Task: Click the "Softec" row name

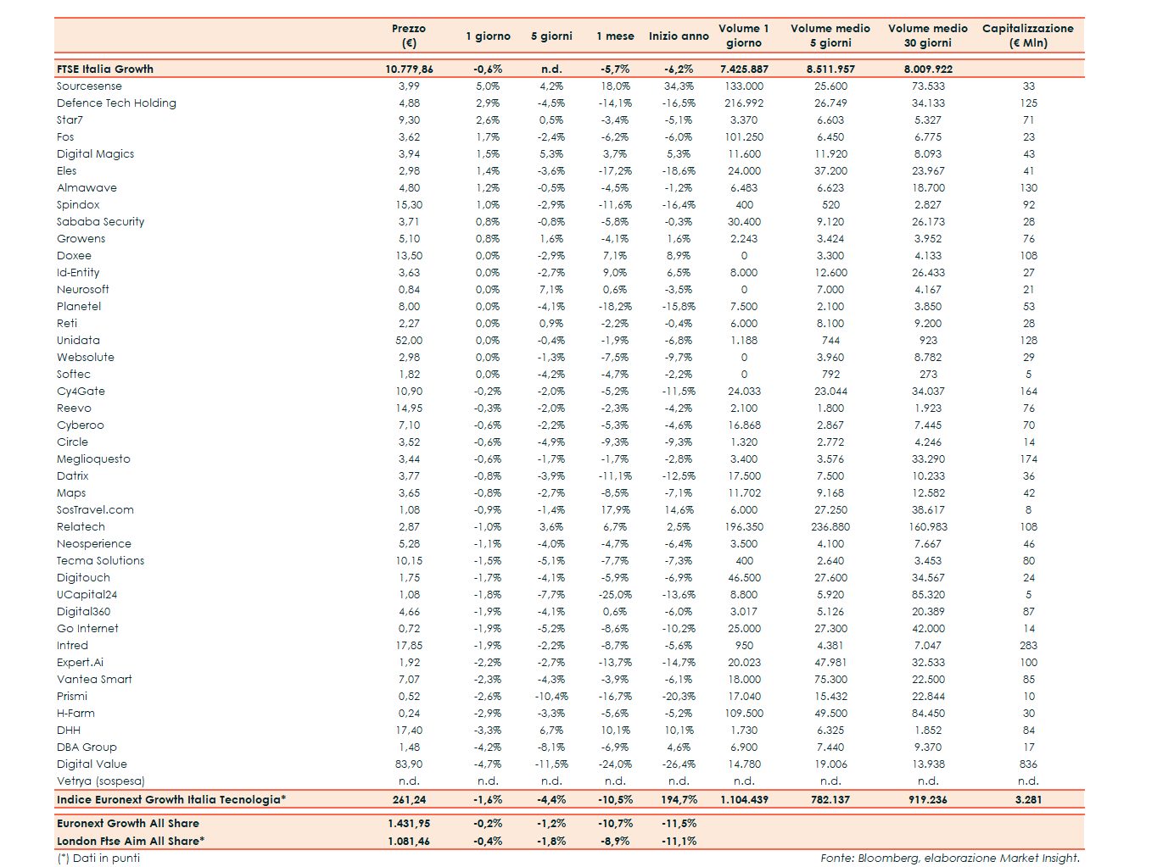Action: [73, 374]
